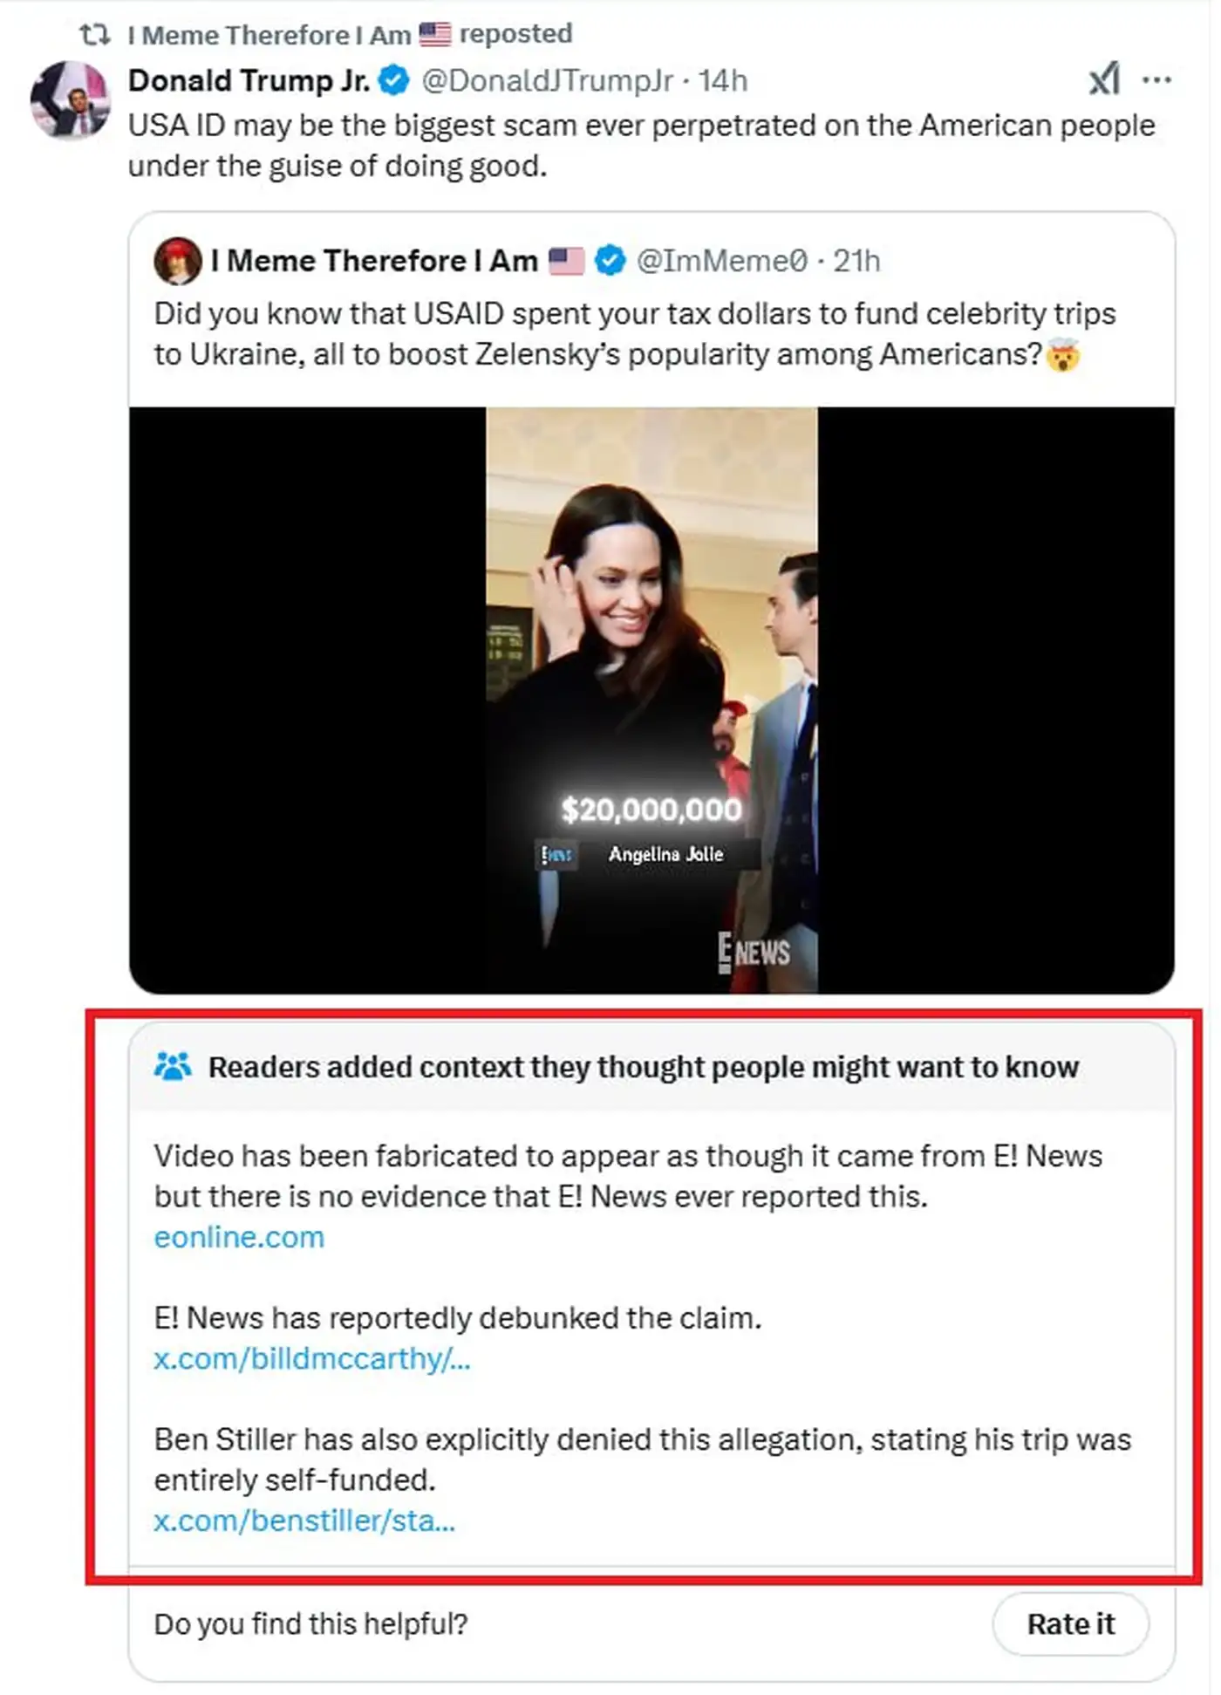Click the Rate it button
The height and width of the screenshot is (1695, 1221).
pos(1070,1623)
